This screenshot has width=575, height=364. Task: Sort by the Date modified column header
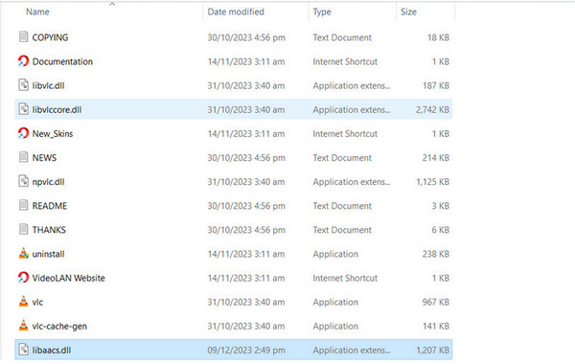(x=236, y=11)
